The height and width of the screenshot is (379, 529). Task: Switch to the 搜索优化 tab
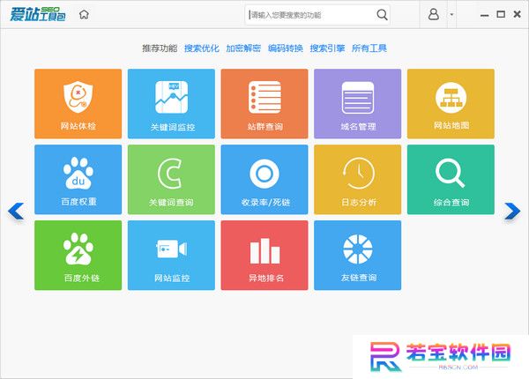click(x=202, y=48)
